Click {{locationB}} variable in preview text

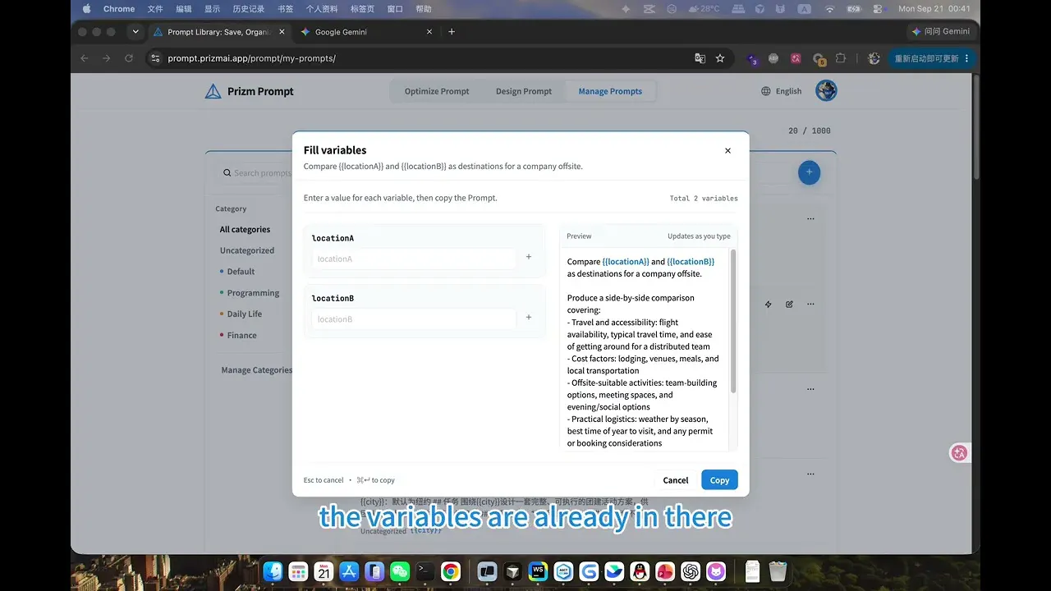(691, 262)
